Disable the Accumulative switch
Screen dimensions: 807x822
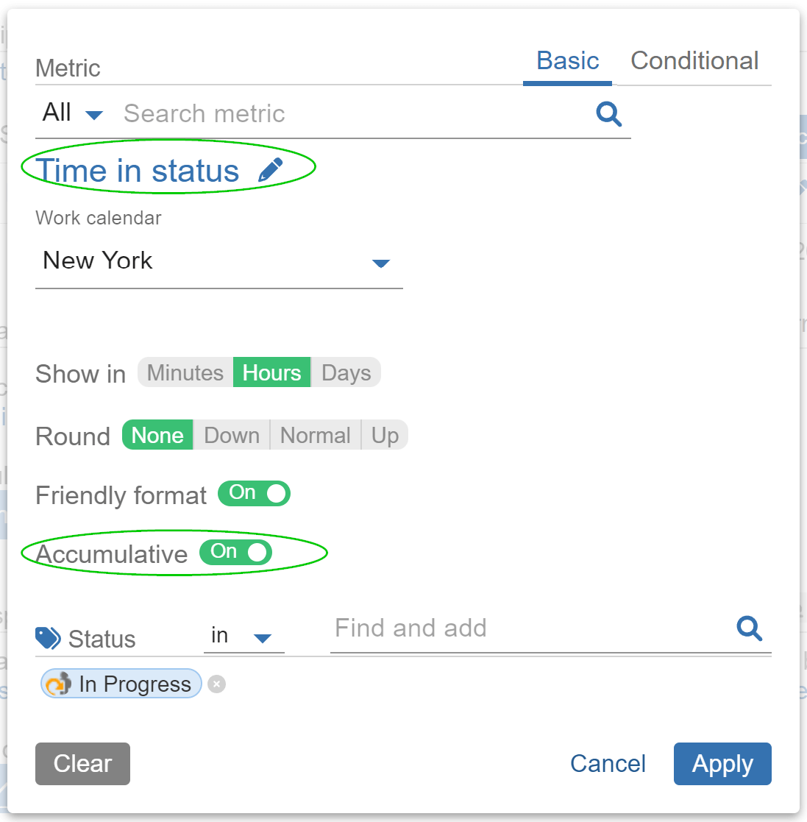pyautogui.click(x=235, y=553)
